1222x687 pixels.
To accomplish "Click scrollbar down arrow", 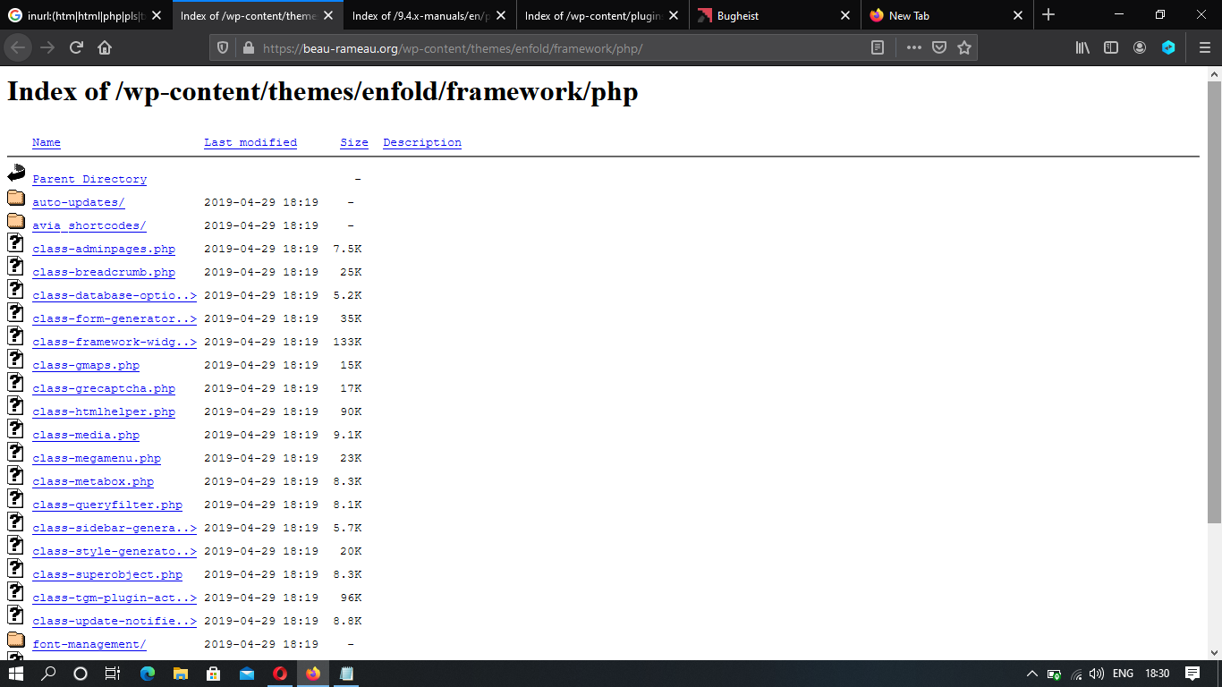I will (x=1214, y=653).
